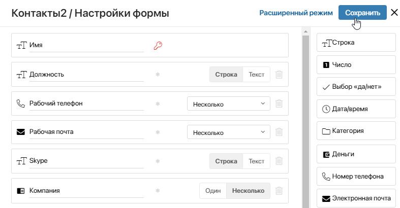400x208 pixels.
Task: Select Строка option for Должность
Action: (x=226, y=75)
